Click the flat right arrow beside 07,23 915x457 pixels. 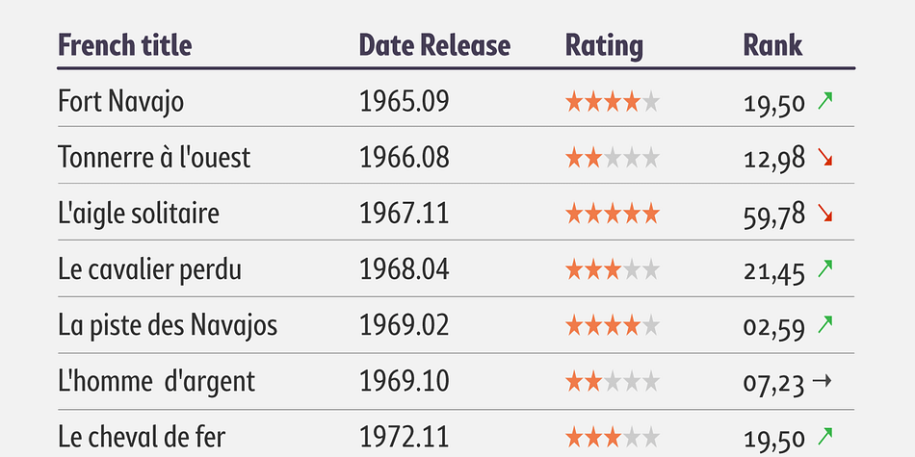823,381
